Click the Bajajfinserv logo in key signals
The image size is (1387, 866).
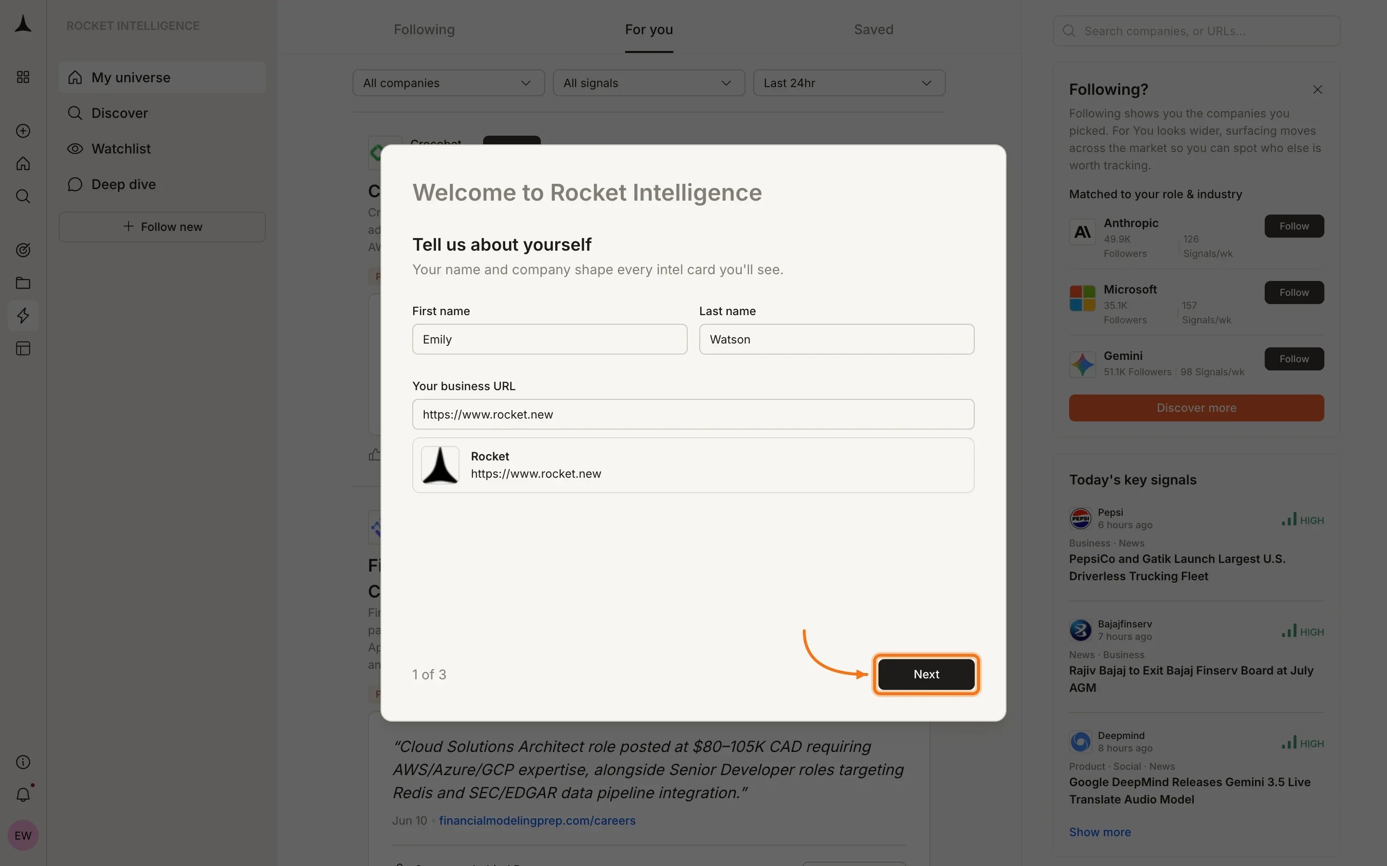(1080, 630)
